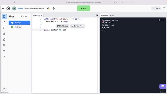Close the main.py editor tab
This screenshot has width=167, height=94.
click(x=41, y=16)
